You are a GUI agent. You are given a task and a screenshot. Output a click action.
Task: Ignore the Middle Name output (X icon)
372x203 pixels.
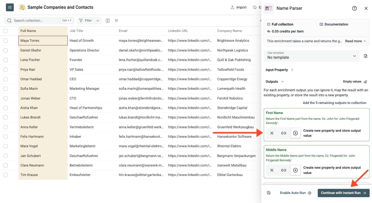[272, 170]
